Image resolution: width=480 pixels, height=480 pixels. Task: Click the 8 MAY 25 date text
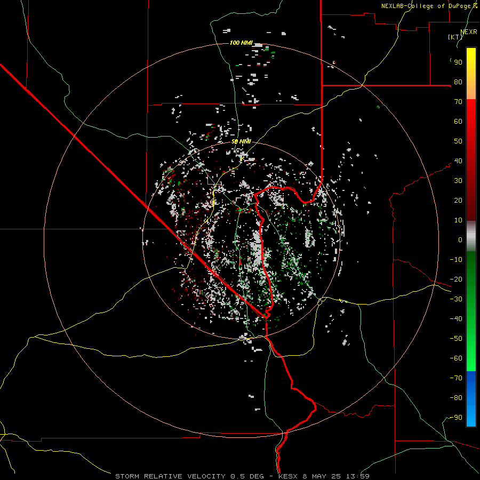click(322, 476)
